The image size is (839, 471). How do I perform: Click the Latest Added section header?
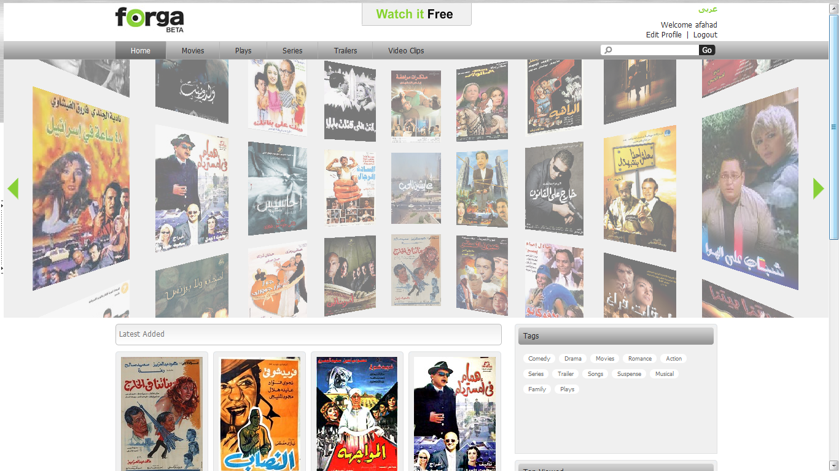tap(308, 334)
